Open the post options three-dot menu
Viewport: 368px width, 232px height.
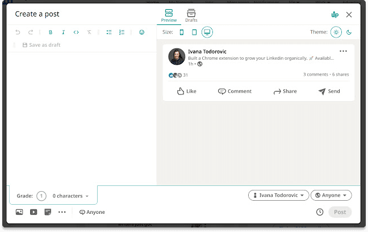(x=343, y=51)
